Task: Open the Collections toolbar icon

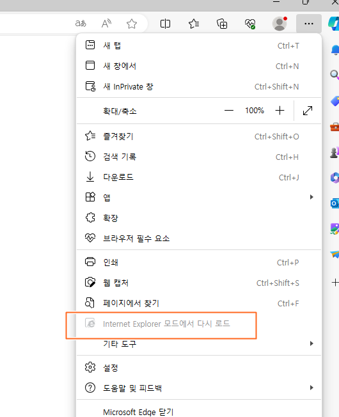Action: coord(222,24)
